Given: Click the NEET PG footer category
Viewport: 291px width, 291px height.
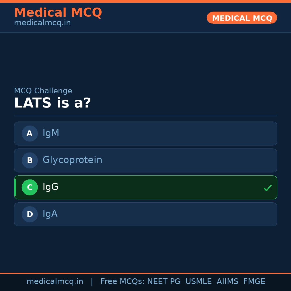Looking at the screenshot, I should (x=164, y=281).
